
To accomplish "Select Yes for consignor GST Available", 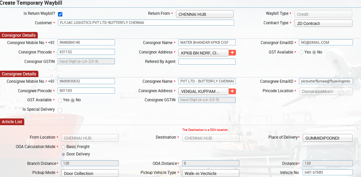I will pos(301,52).
